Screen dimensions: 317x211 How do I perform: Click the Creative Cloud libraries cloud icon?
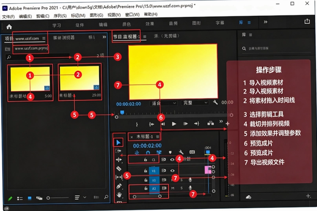pyautogui.click(x=248, y=197)
